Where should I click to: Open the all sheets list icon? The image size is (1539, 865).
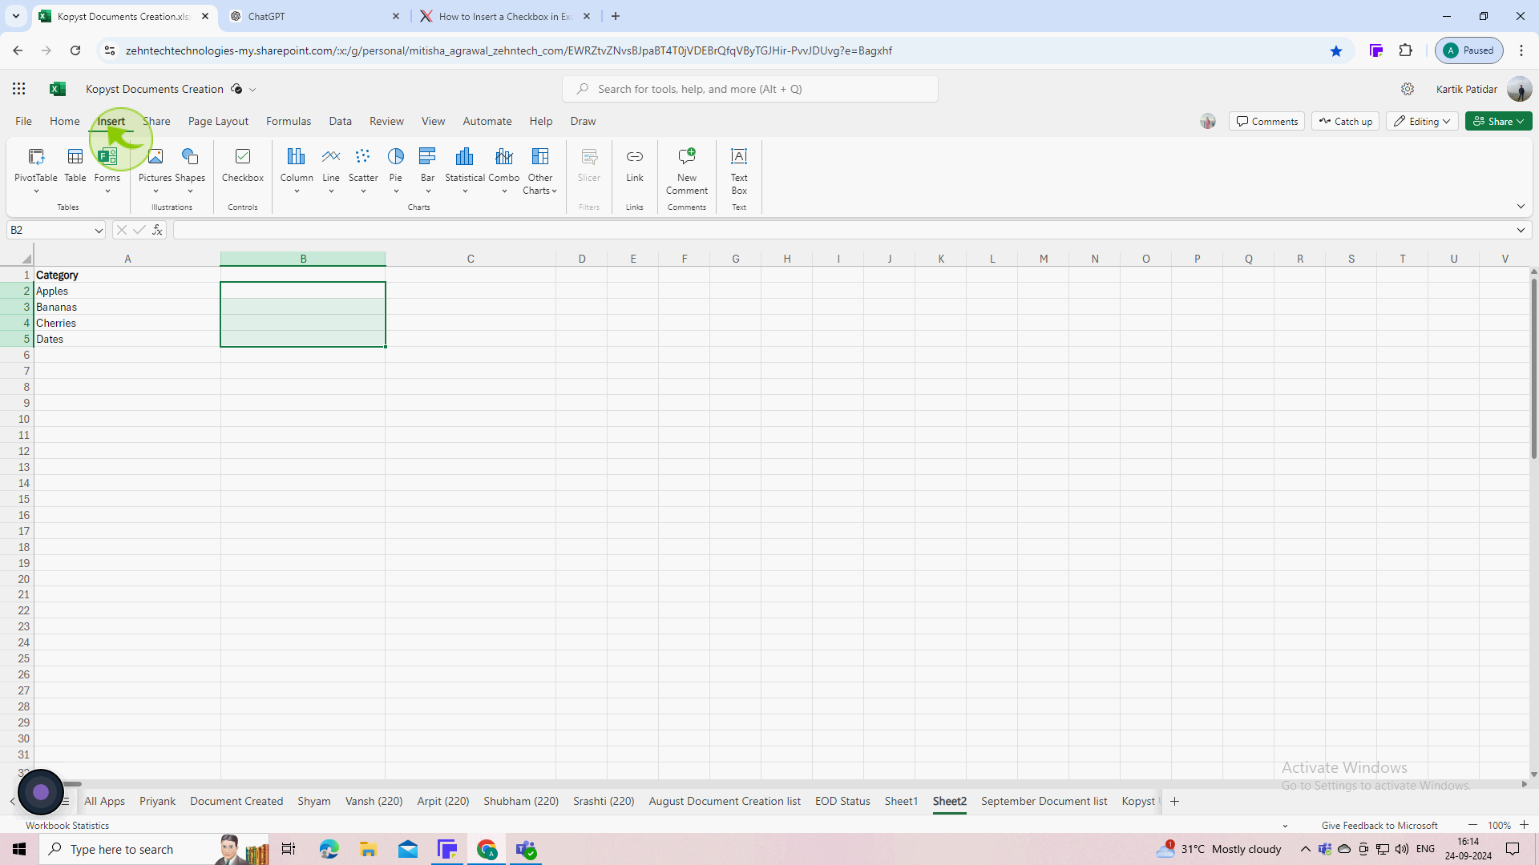[67, 801]
